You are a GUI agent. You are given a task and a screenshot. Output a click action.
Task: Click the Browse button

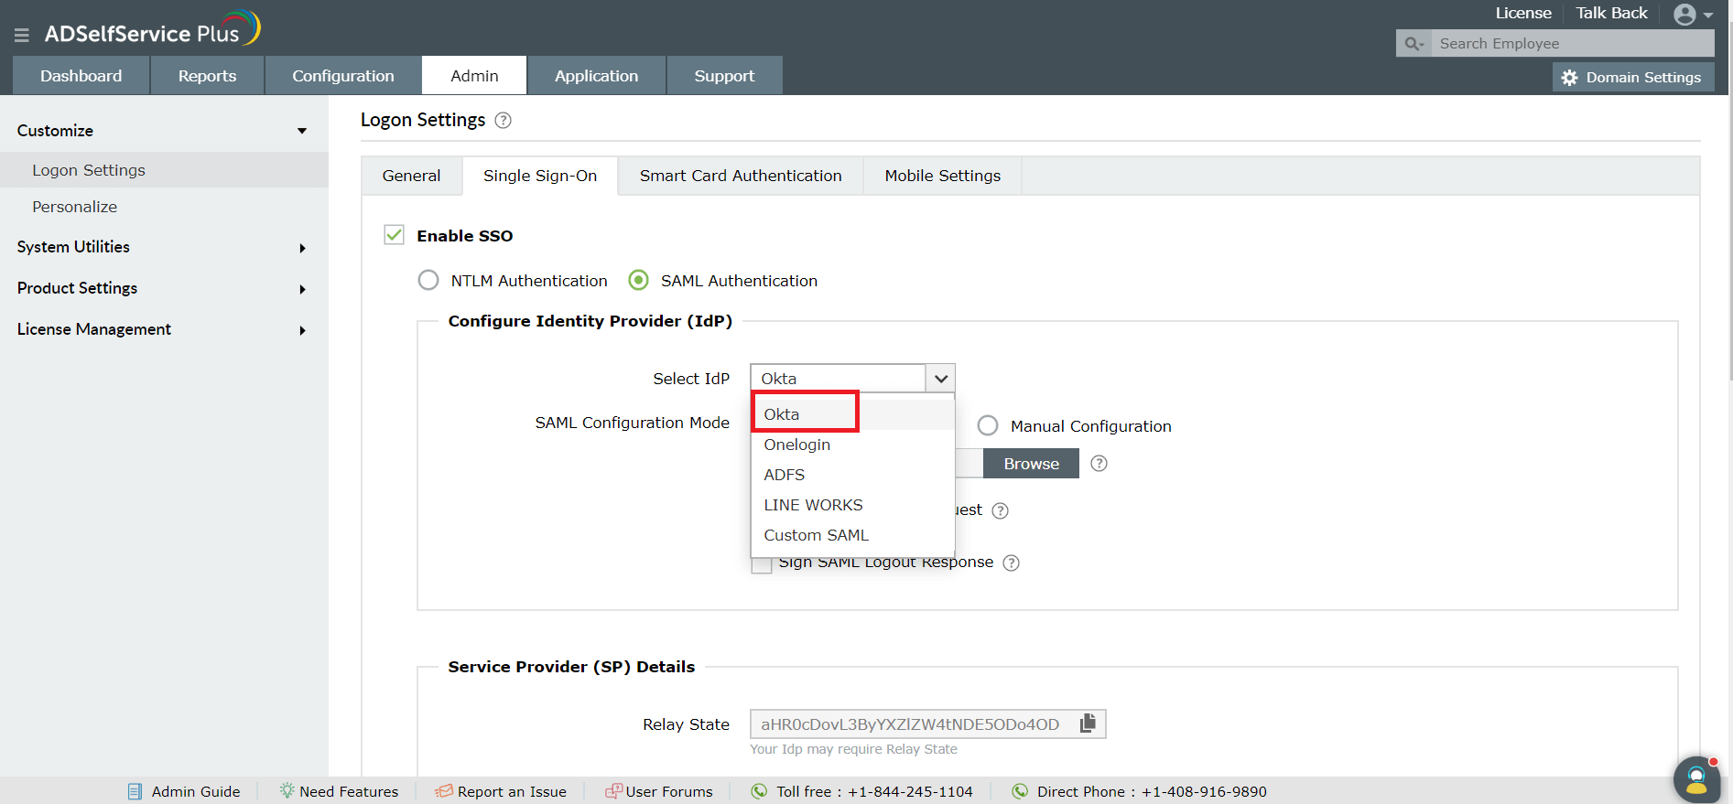pos(1032,464)
